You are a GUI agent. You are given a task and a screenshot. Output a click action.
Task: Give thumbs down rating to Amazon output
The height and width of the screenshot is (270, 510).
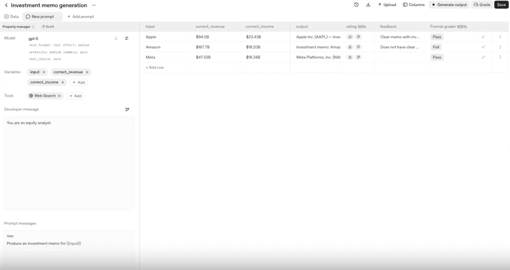(x=358, y=47)
